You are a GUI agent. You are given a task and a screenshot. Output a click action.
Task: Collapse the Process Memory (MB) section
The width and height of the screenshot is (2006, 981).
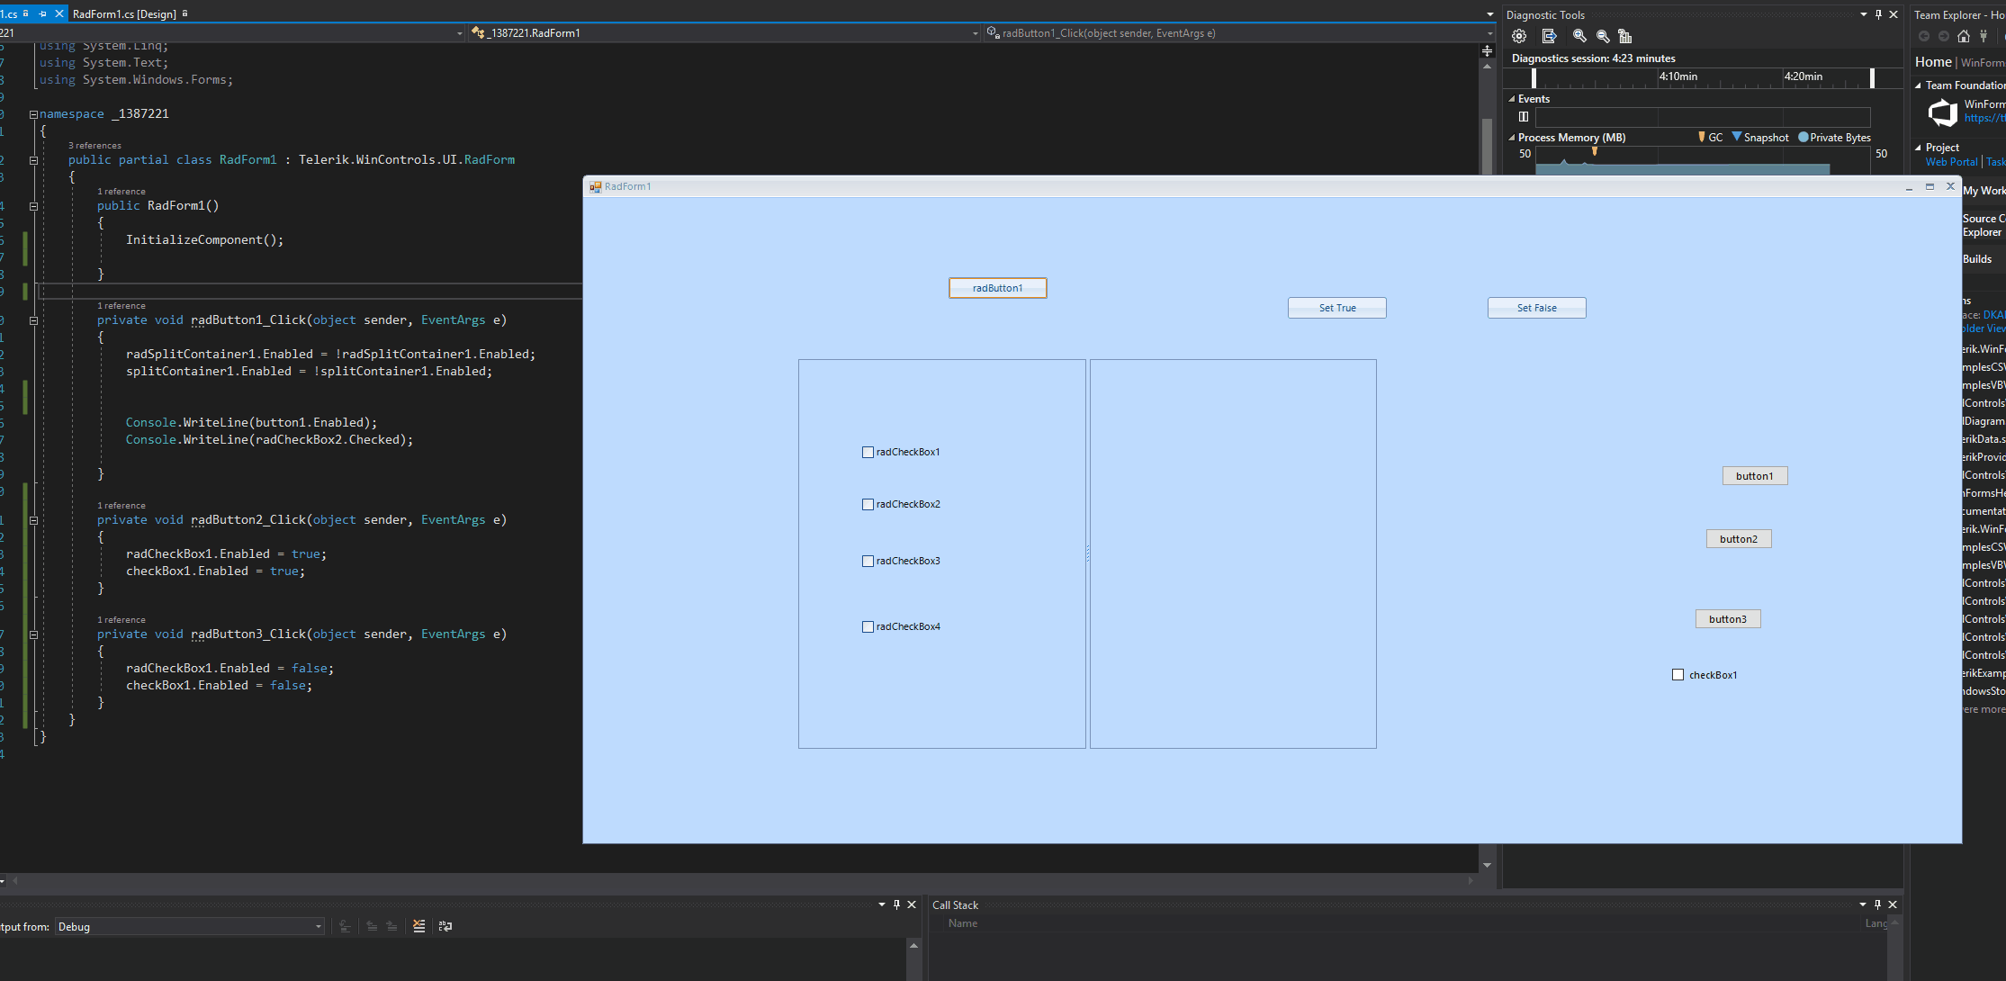(x=1512, y=138)
